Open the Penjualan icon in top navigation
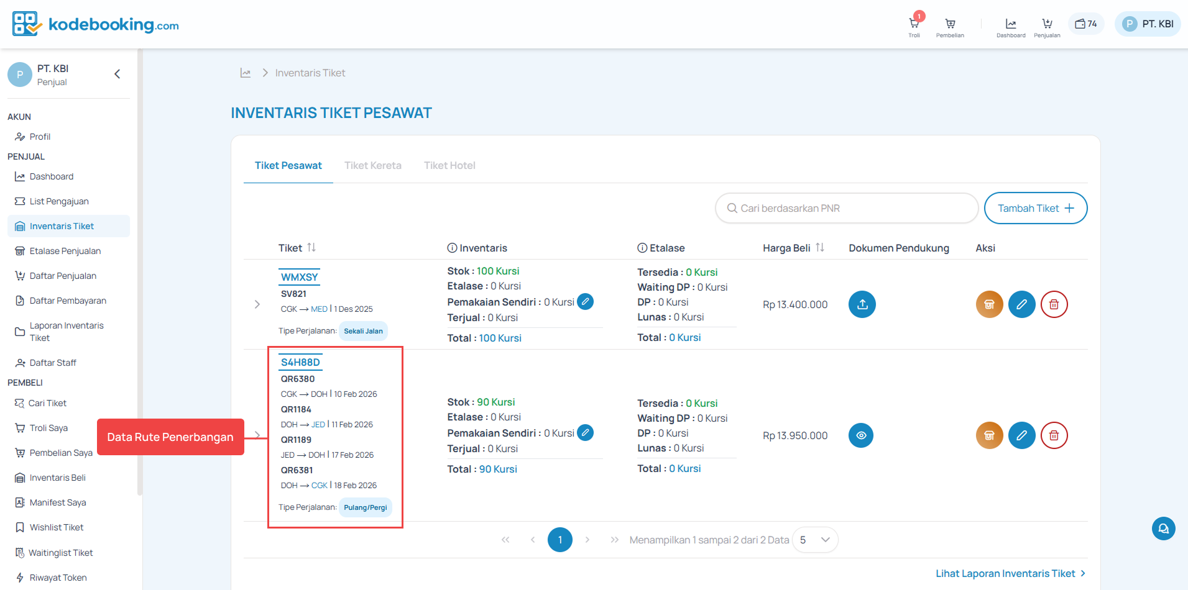Screen dimensions: 1188x590 pyautogui.click(x=1047, y=25)
